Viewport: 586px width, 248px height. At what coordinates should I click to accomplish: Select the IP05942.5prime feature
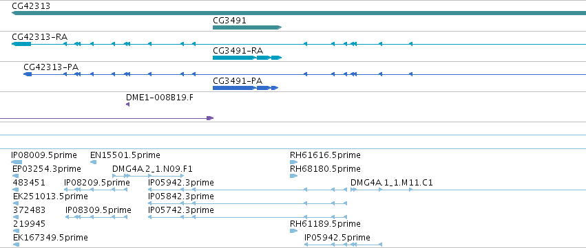coord(343,245)
